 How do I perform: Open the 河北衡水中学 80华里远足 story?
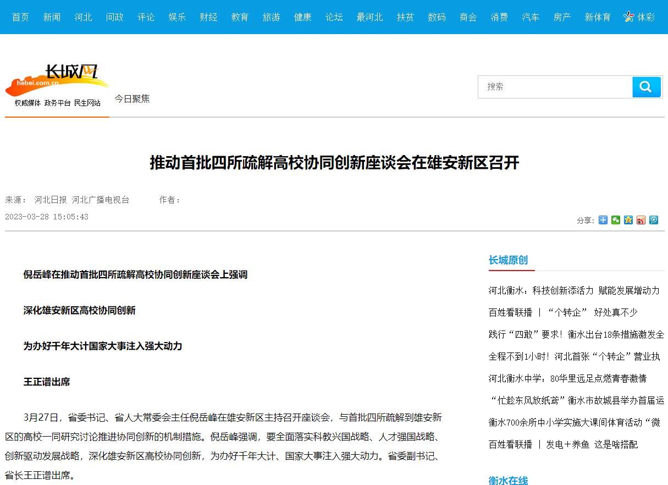pos(567,378)
